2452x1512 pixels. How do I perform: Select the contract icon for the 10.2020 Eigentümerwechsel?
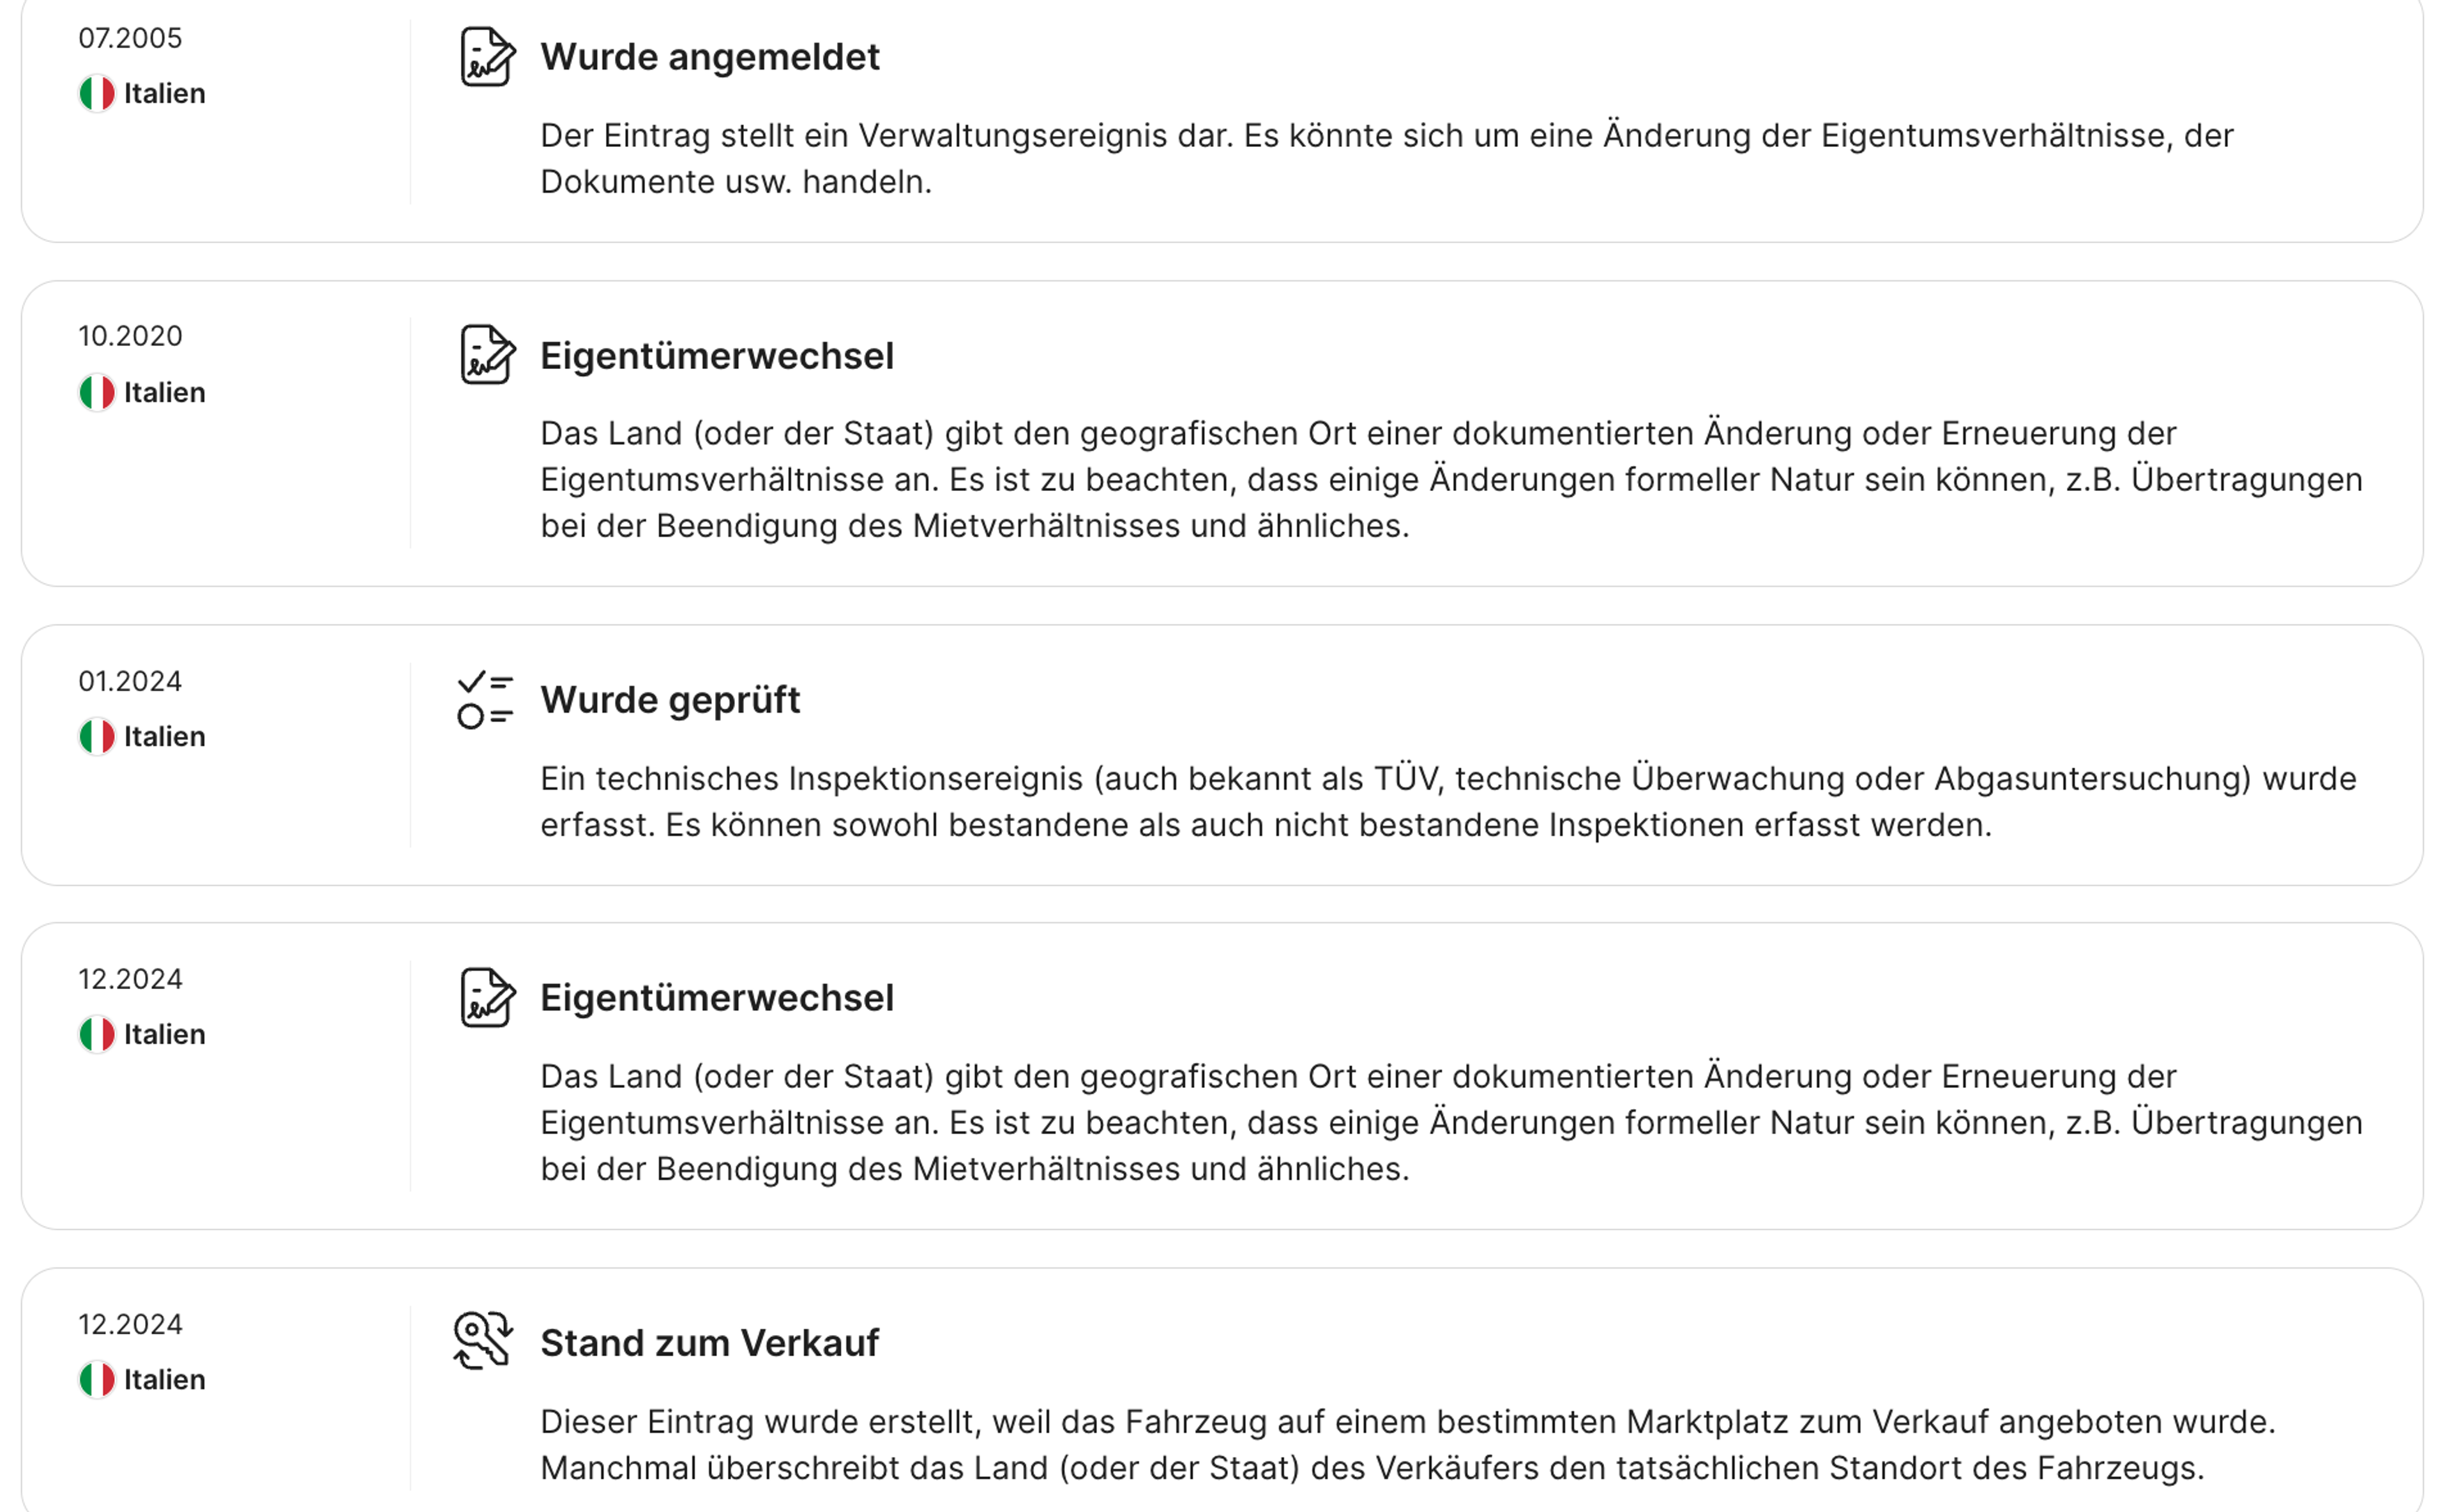(x=487, y=358)
